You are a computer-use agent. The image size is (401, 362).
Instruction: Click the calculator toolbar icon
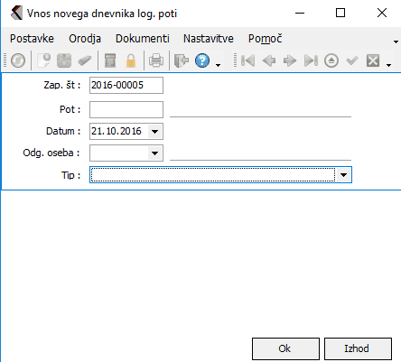coord(110,60)
